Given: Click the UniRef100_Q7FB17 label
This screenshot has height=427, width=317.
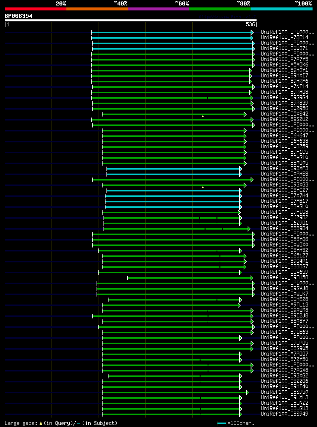Looking at the screenshot, I should (x=284, y=201).
